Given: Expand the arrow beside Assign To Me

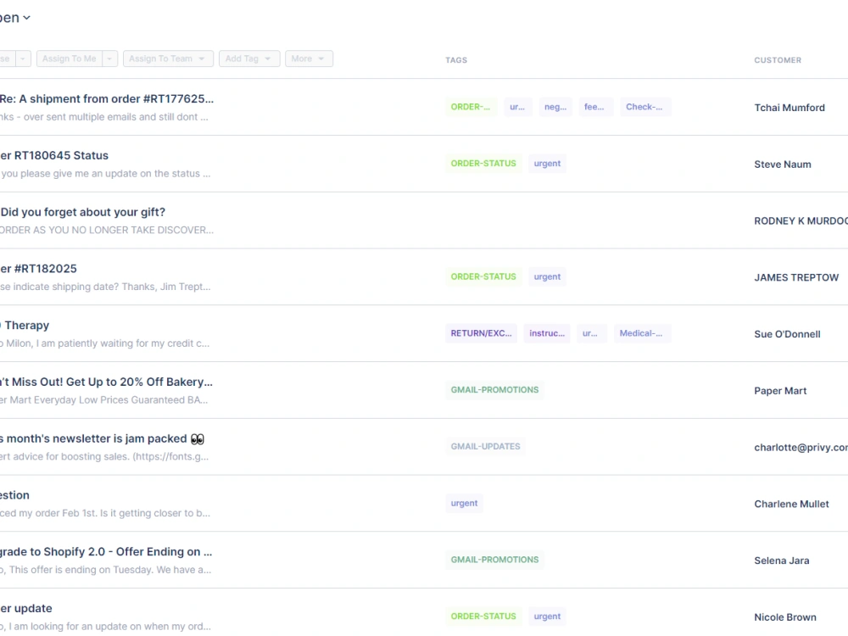Looking at the screenshot, I should [109, 59].
